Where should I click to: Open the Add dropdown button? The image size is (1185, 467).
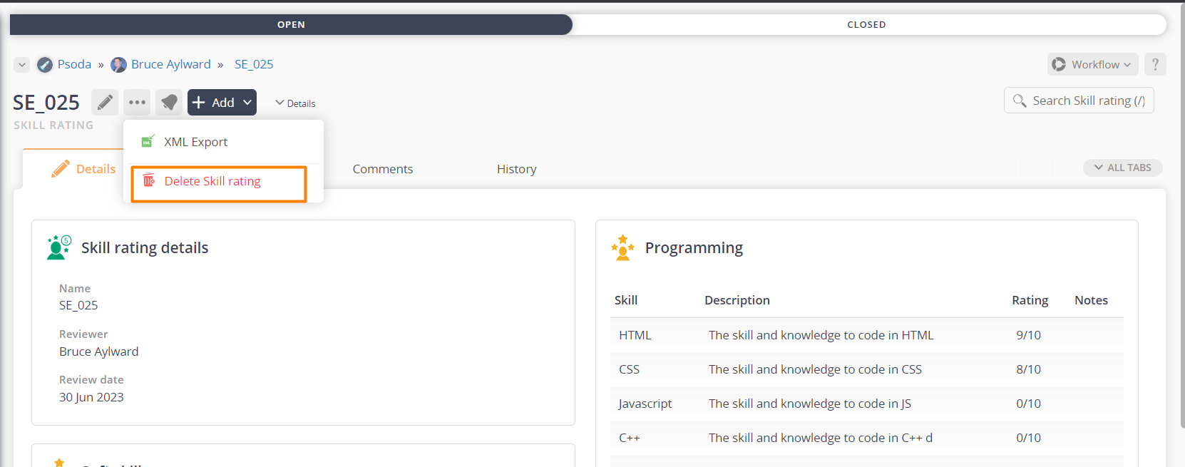(x=222, y=102)
